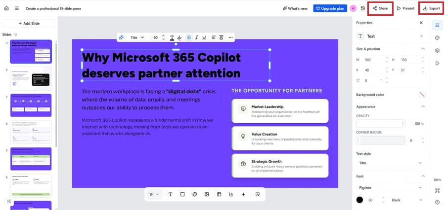Image resolution: width=445 pixels, height=210 pixels.
Task: Select the pointer tool
Action: coord(151,194)
